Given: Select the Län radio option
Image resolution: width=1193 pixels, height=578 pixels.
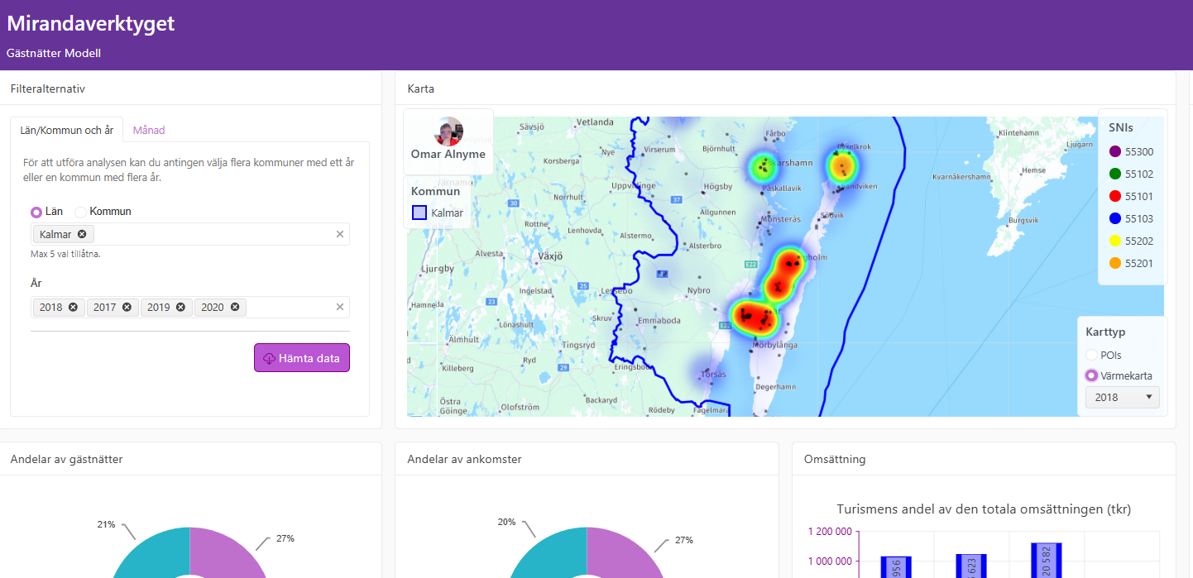Looking at the screenshot, I should (x=36, y=212).
